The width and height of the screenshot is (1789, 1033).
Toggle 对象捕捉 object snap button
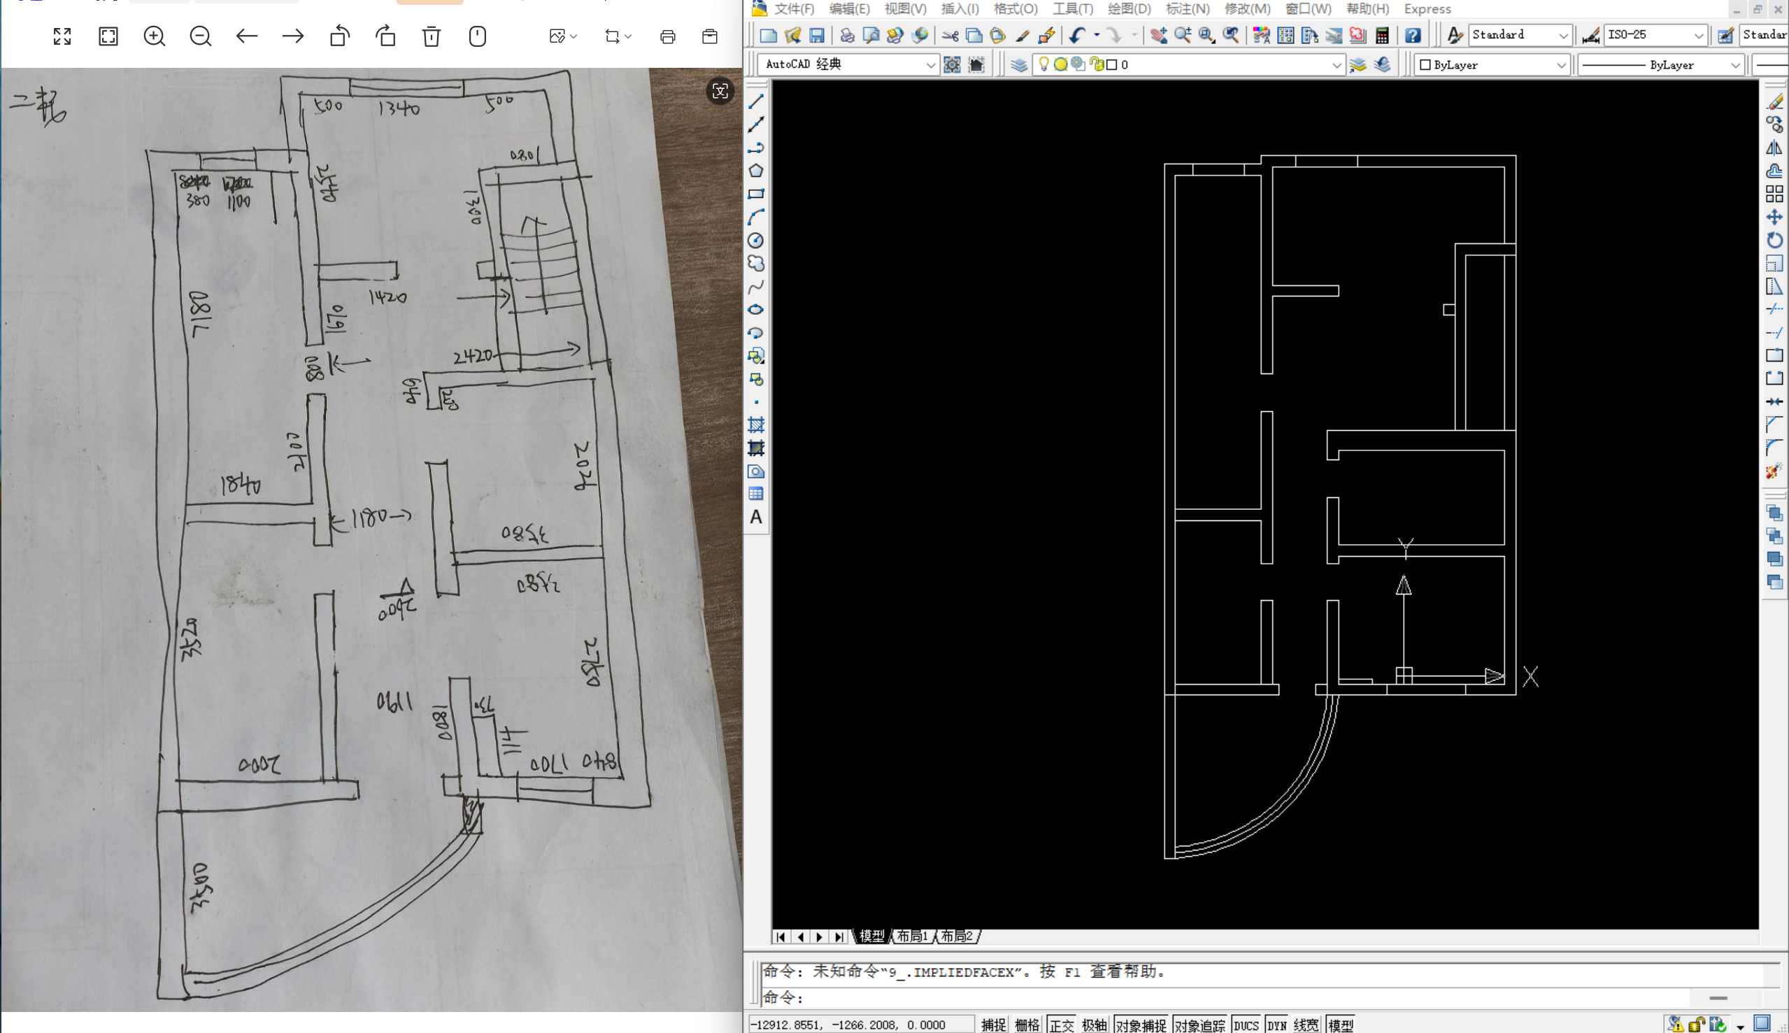[1141, 1025]
